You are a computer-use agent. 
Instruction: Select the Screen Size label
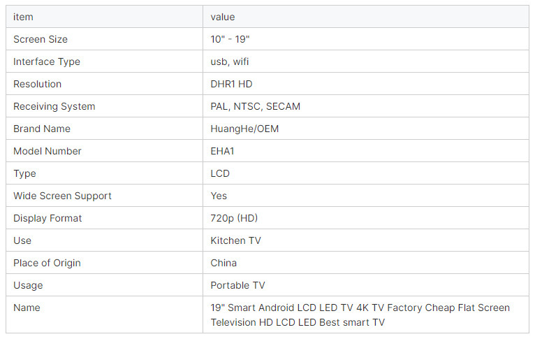point(41,39)
